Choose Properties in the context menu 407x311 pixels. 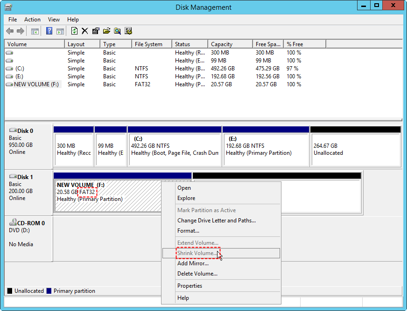(x=189, y=286)
